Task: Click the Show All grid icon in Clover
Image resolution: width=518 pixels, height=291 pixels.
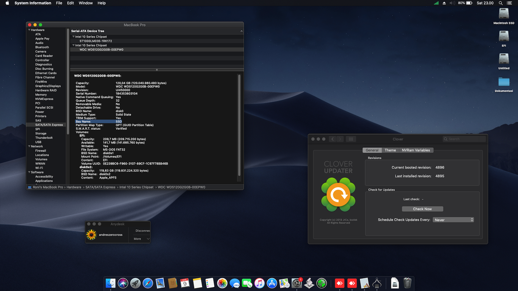Action: pos(351,139)
